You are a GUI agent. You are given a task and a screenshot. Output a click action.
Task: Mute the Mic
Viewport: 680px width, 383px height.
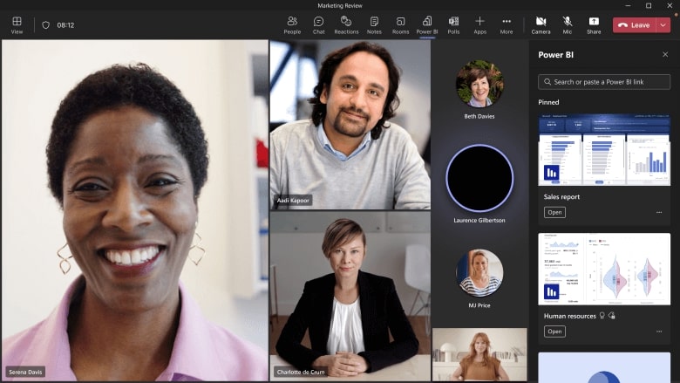coord(568,24)
